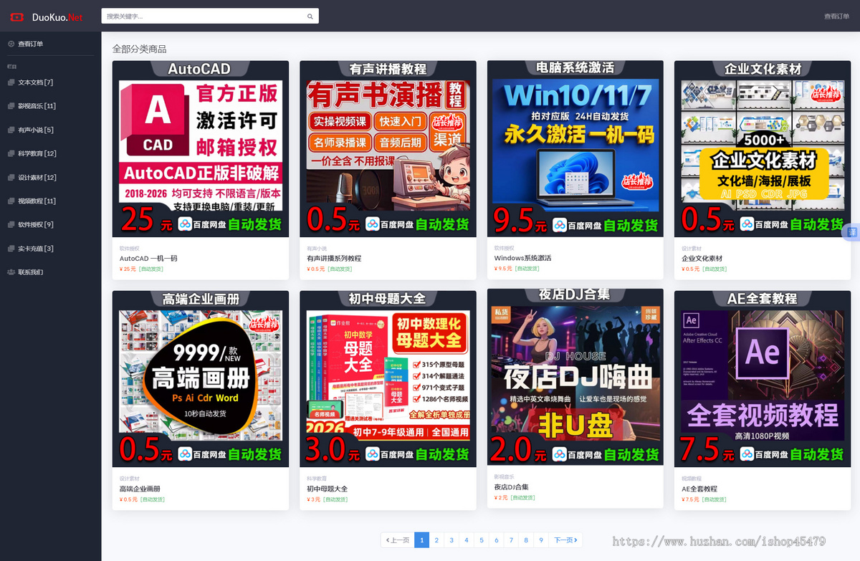Open 查看订单 in the sidebar

click(30, 44)
